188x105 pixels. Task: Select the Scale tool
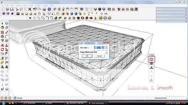[x=2, y=54]
